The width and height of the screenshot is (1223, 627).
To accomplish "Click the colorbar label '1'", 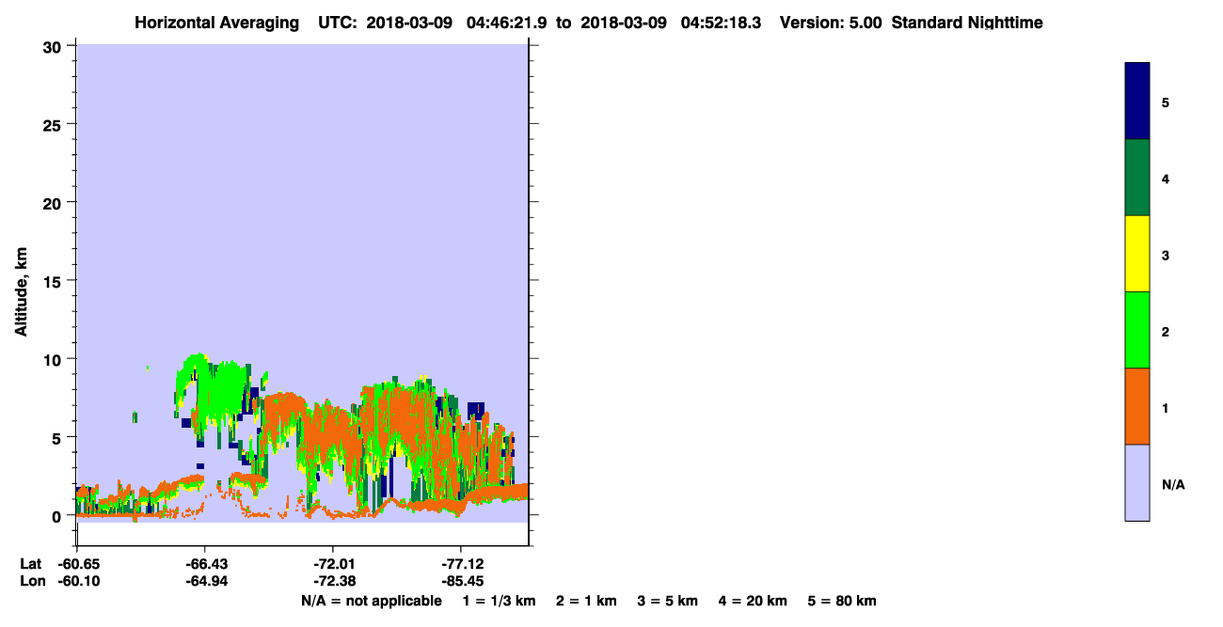I will point(1166,408).
